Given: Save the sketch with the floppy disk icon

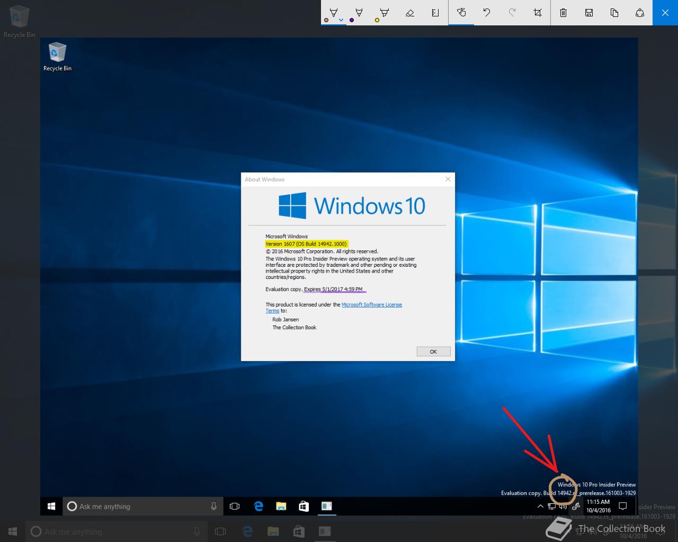Looking at the screenshot, I should pyautogui.click(x=589, y=12).
